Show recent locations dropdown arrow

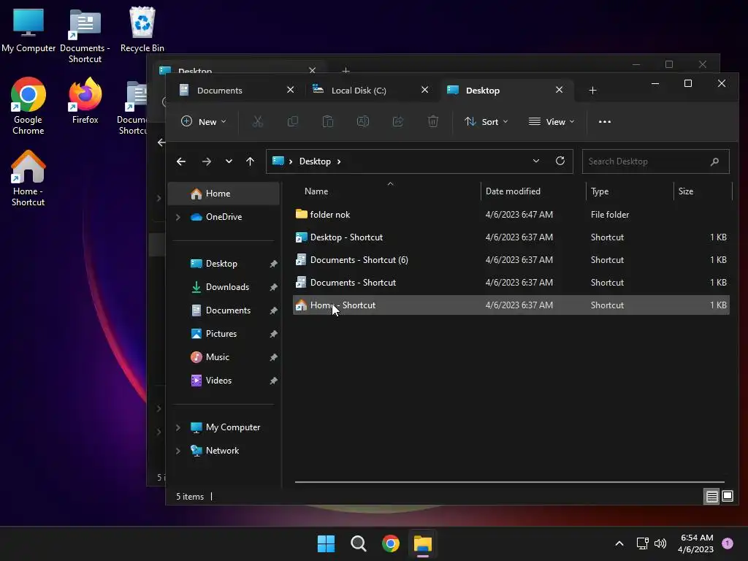pyautogui.click(x=229, y=161)
